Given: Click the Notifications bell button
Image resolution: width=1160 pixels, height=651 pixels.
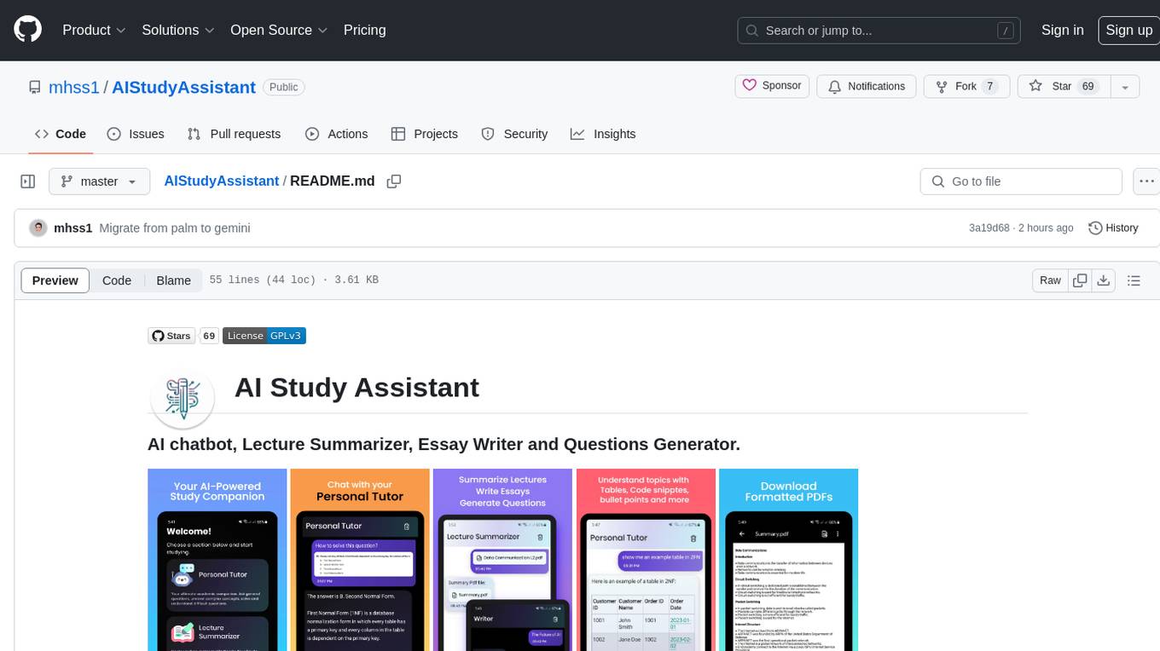Looking at the screenshot, I should tap(867, 86).
